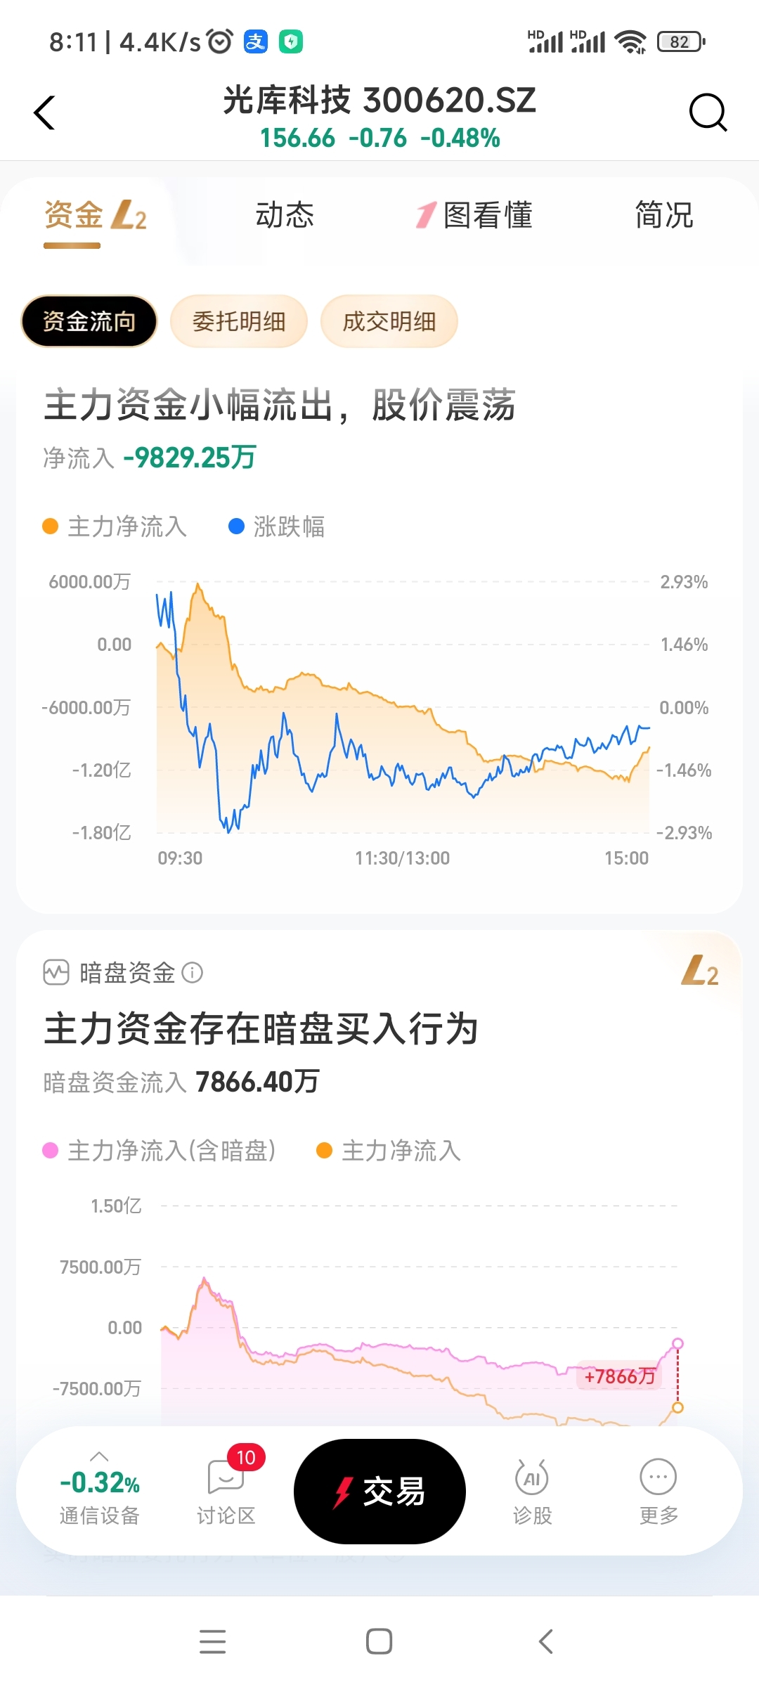Screen dimensions: 759x1687
Task: Toggle 主力净流入 orange legend in flow chart
Action: click(x=115, y=526)
